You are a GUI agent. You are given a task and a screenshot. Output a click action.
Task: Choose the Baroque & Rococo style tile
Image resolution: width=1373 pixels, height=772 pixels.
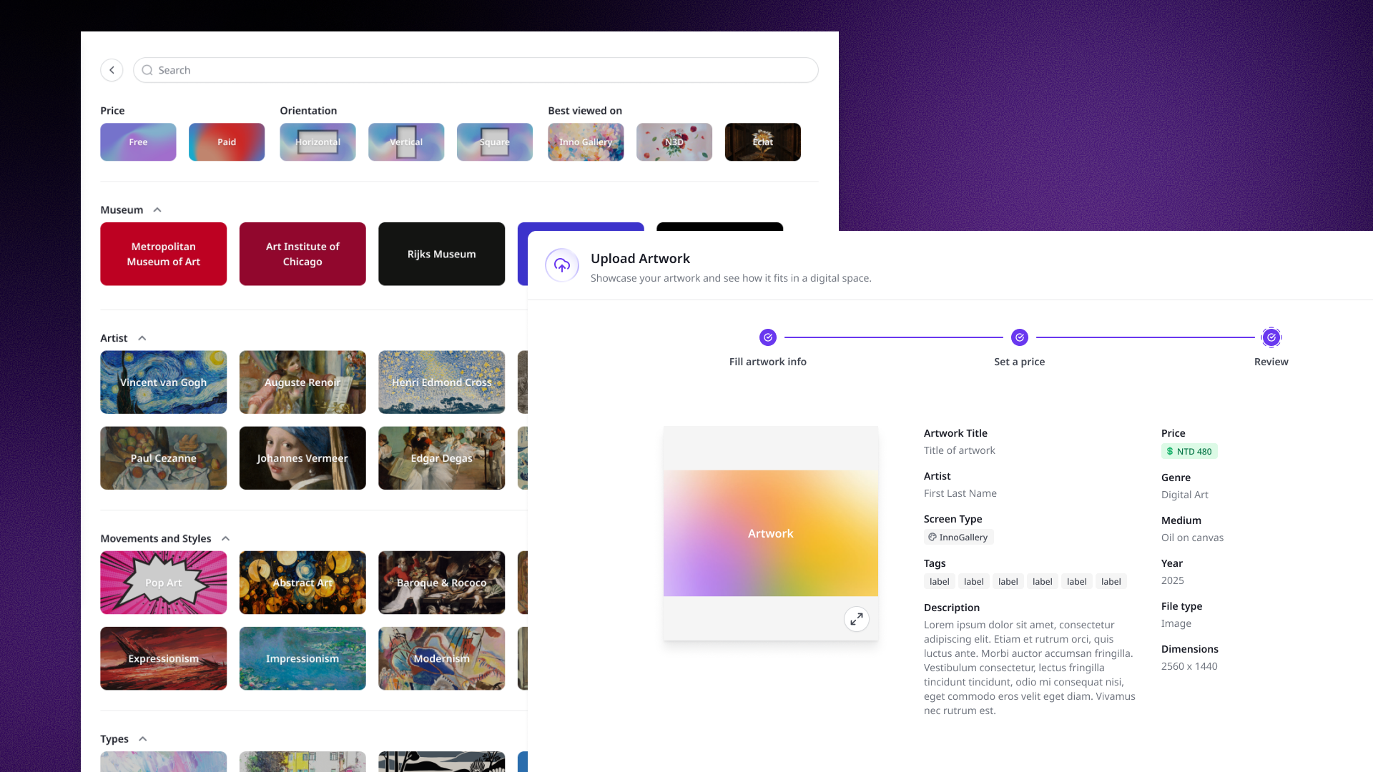(442, 583)
